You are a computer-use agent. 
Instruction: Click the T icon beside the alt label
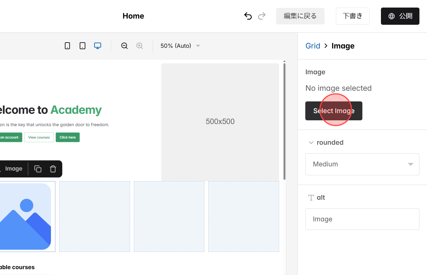(x=311, y=197)
